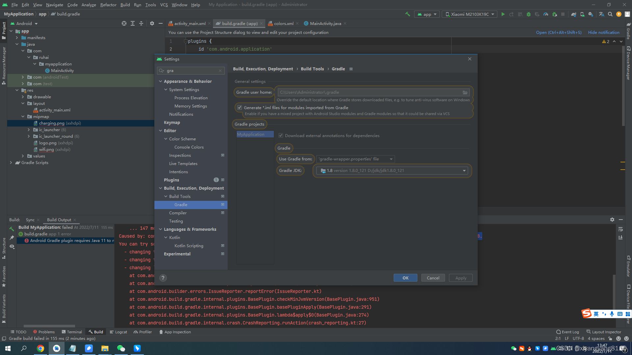Open the Gradle JDK dropdown
The image size is (632, 355).
coord(464,171)
